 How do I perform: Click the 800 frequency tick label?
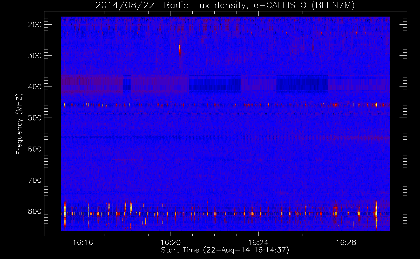point(35,211)
